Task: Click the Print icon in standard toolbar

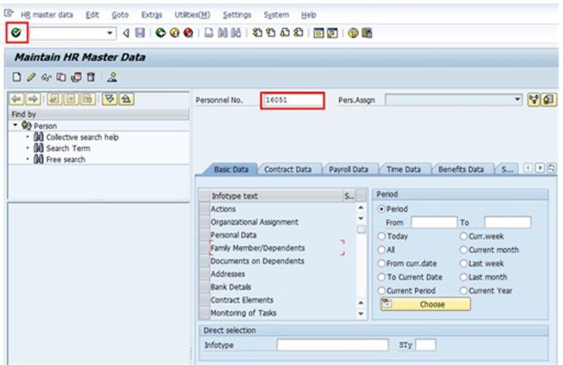Action: (x=209, y=33)
